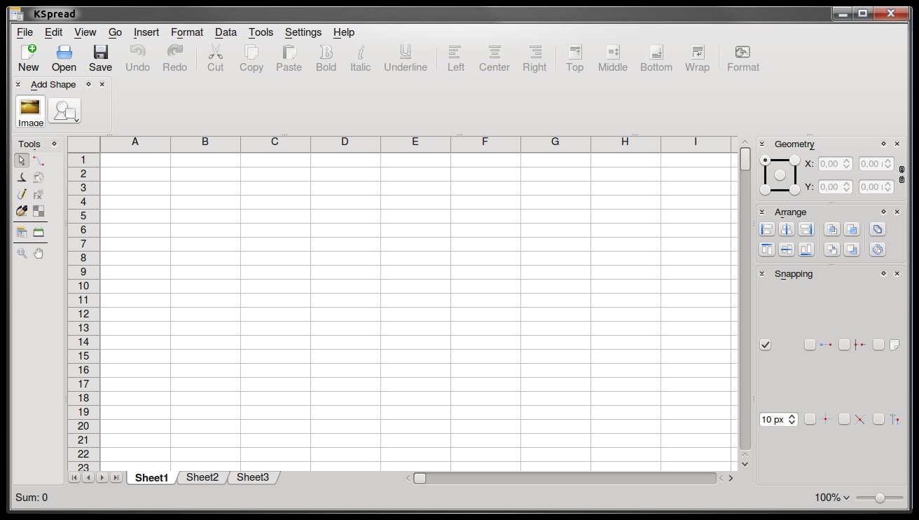
Task: Move the zoom slider in status bar
Action: point(879,498)
